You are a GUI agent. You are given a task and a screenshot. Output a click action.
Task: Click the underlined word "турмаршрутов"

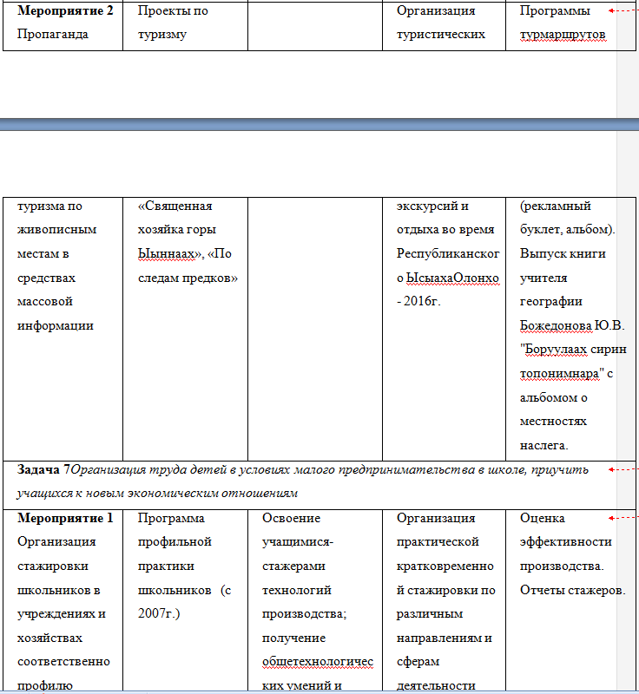[563, 35]
